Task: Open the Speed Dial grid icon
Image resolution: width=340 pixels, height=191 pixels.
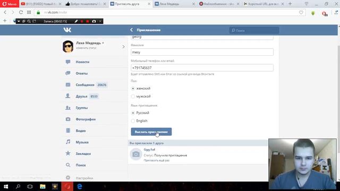Action: click(29, 12)
